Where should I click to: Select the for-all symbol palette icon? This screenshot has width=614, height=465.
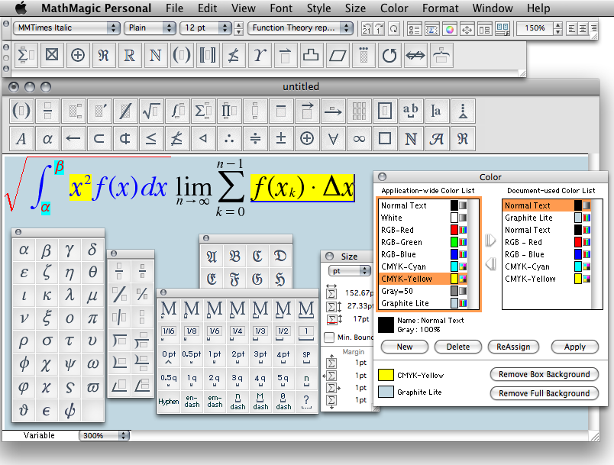tap(333, 138)
